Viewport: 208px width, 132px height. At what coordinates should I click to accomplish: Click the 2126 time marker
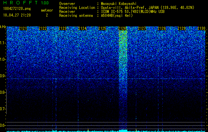122,28
